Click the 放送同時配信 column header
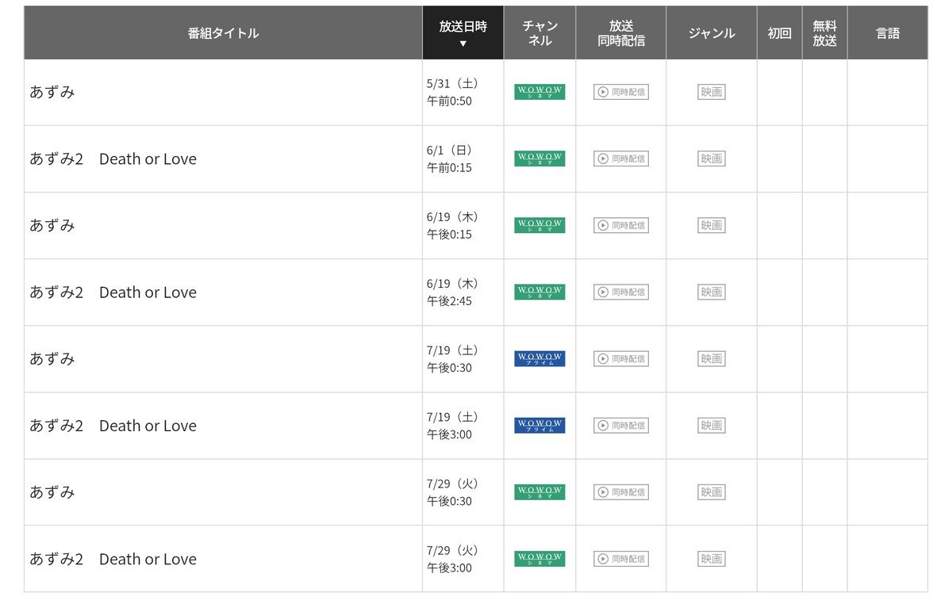The height and width of the screenshot is (604, 952). [x=621, y=32]
